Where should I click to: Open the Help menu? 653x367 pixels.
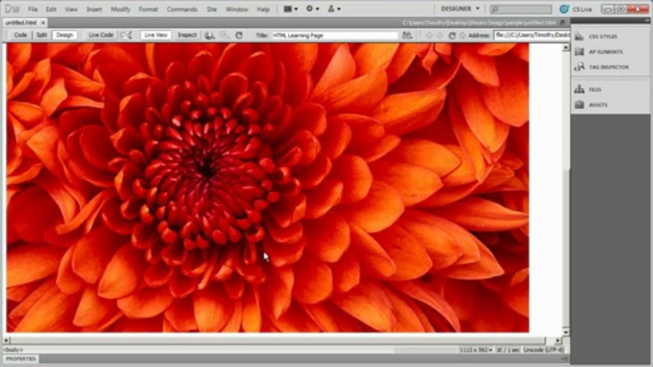click(x=263, y=9)
